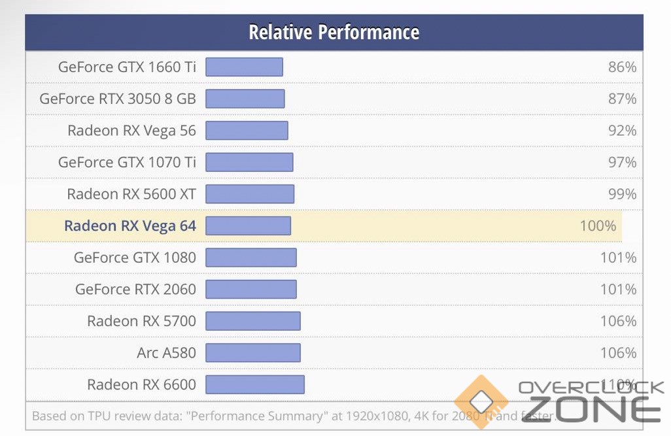This screenshot has height=436, width=671.
Task: Click the Arc A580 label
Action: pyautogui.click(x=166, y=352)
